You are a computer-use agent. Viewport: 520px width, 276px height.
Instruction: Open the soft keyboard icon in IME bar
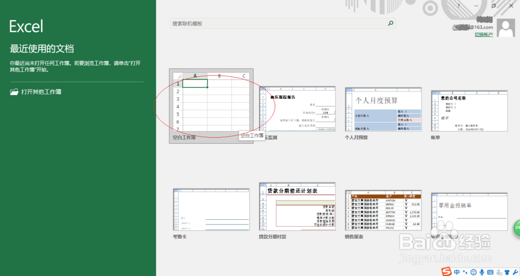click(490, 272)
